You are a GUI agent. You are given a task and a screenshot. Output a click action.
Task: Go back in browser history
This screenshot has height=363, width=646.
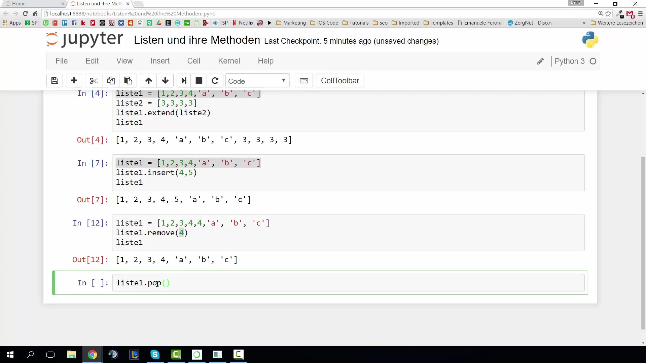click(x=6, y=13)
